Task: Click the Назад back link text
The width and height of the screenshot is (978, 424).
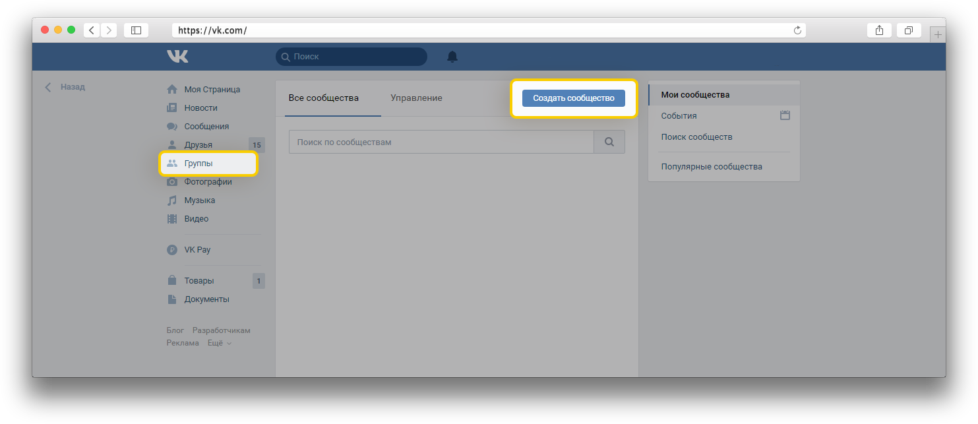Action: (x=73, y=87)
